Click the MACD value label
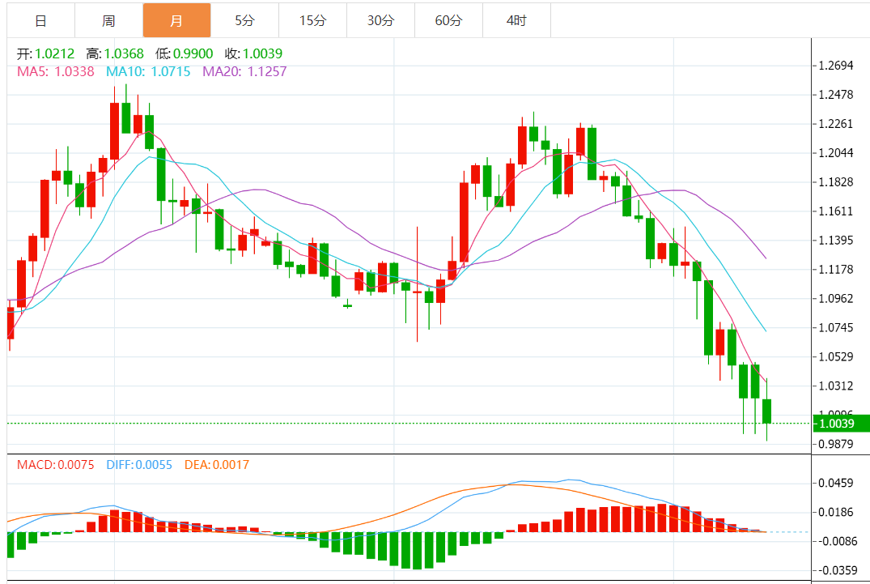This screenshot has height=584, width=870. click(56, 465)
